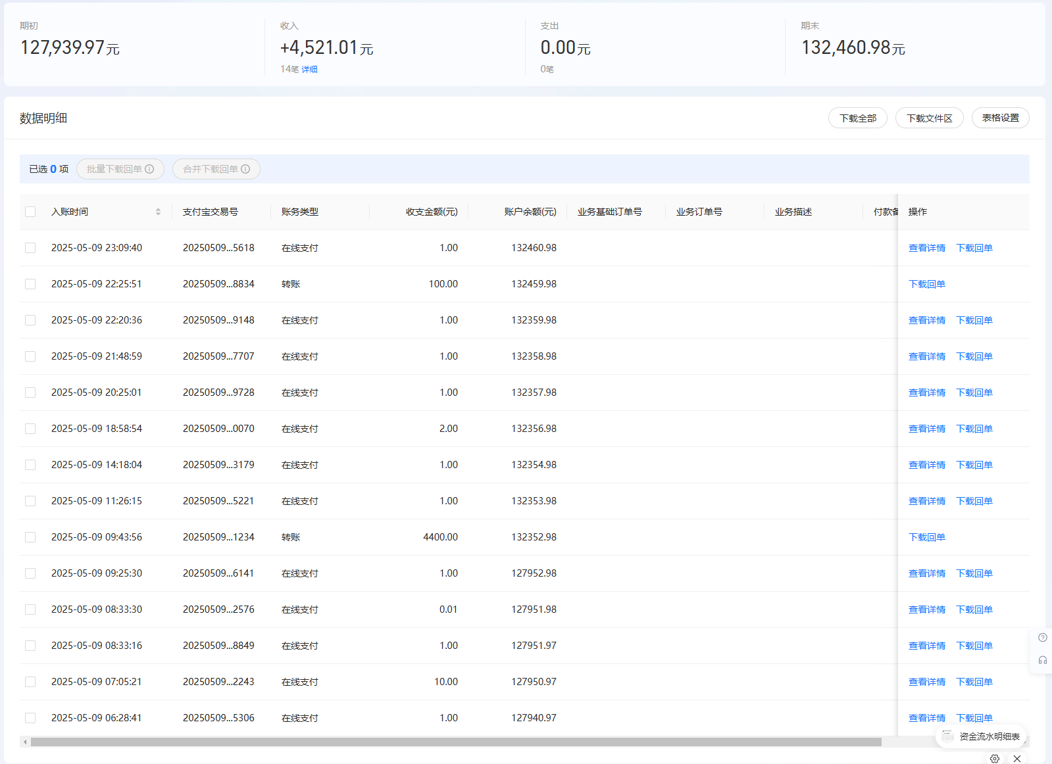1052x764 pixels.
Task: Sort by 入账时间 using sort arrows
Action: pyautogui.click(x=158, y=212)
